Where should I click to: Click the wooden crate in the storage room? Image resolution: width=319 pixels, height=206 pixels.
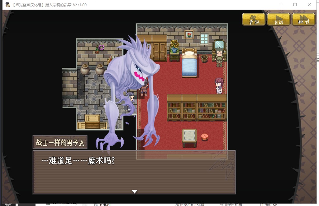pos(92,122)
